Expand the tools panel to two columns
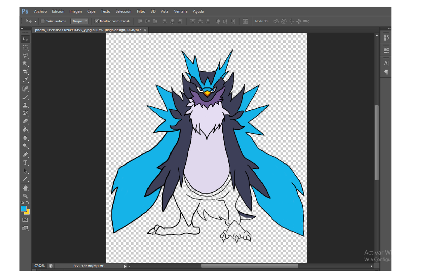433x278 pixels. coord(22,29)
